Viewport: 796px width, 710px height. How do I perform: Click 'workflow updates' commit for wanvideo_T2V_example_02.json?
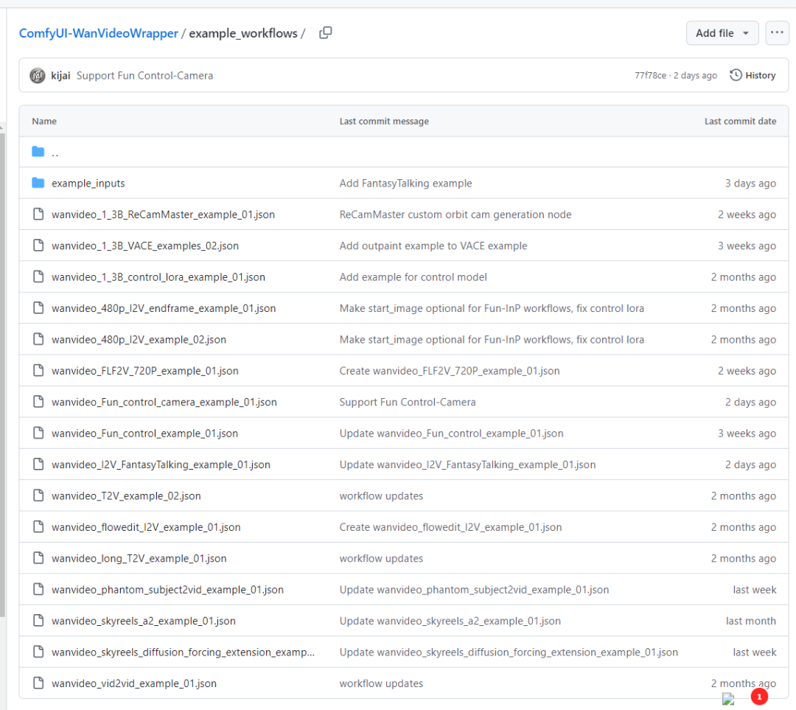(x=381, y=496)
